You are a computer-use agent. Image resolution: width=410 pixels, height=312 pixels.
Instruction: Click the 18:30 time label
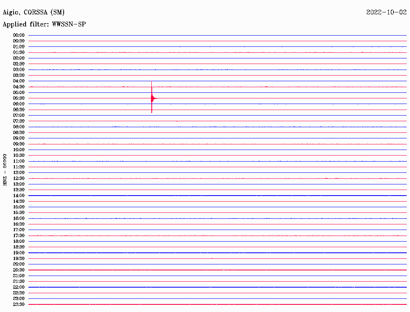click(19, 247)
